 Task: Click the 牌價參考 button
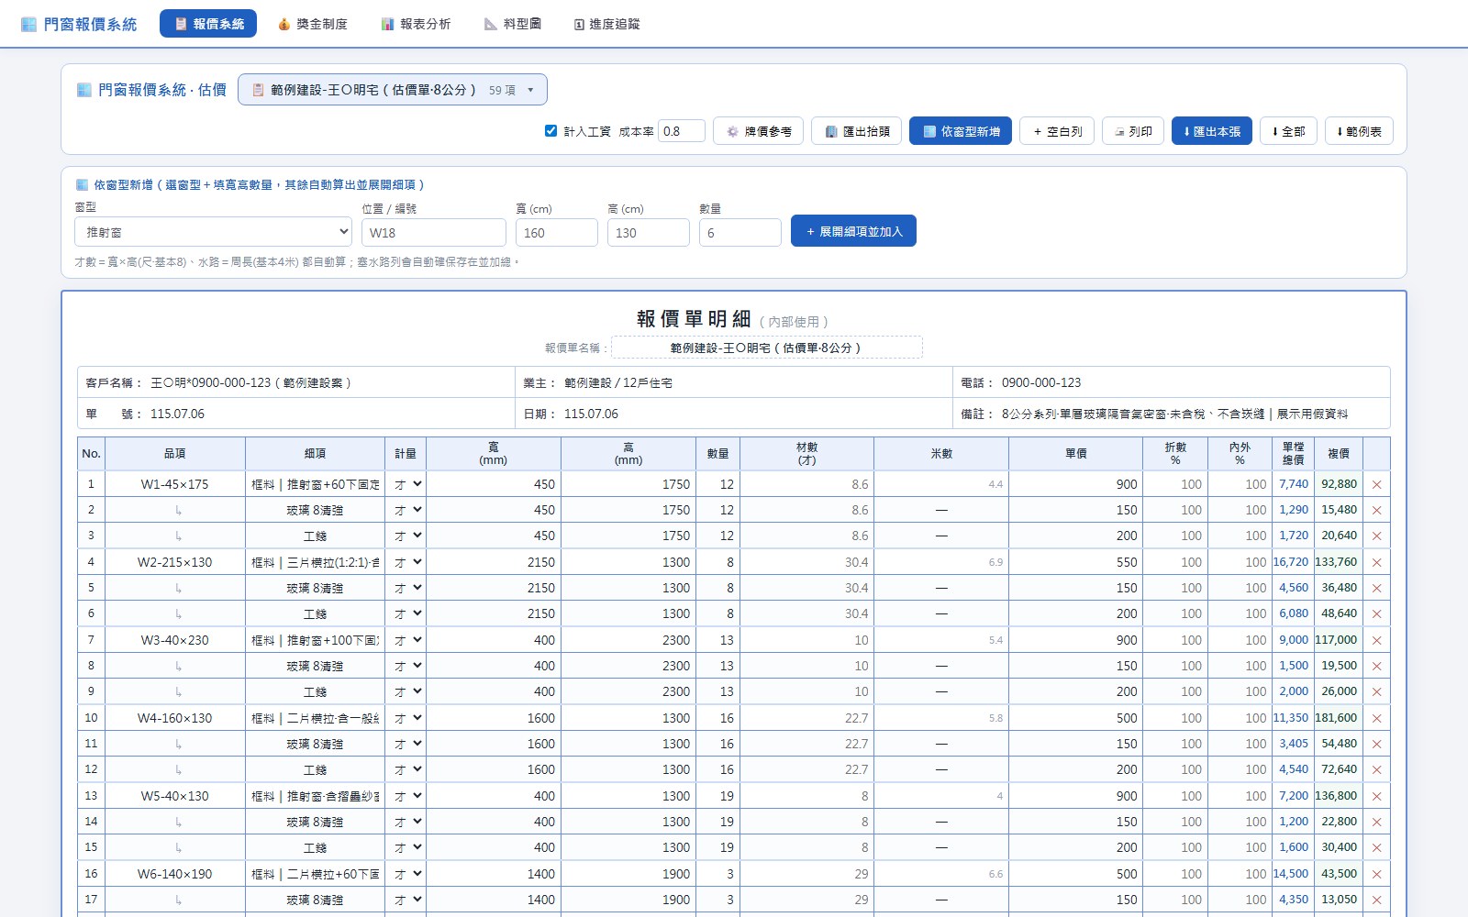point(759,131)
